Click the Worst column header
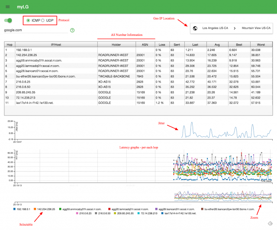Screen dimensions: 277x230 click(261, 45)
